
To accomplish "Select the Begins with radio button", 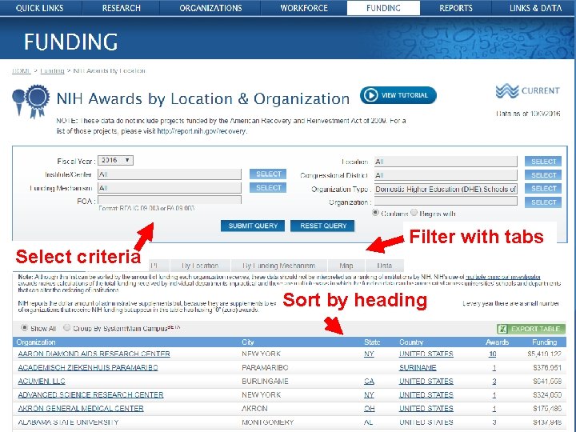I will pos(414,213).
